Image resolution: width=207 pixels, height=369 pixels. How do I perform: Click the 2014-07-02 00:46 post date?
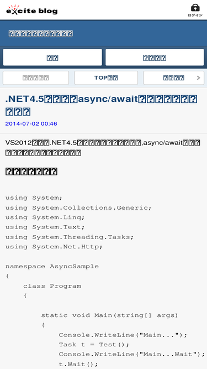[31, 123]
